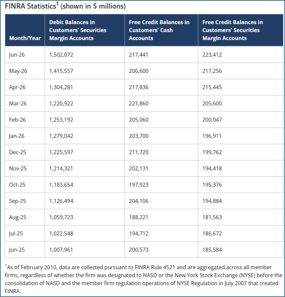Select the Mar-26 month cell
The height and width of the screenshot is (297, 285).
coord(18,104)
